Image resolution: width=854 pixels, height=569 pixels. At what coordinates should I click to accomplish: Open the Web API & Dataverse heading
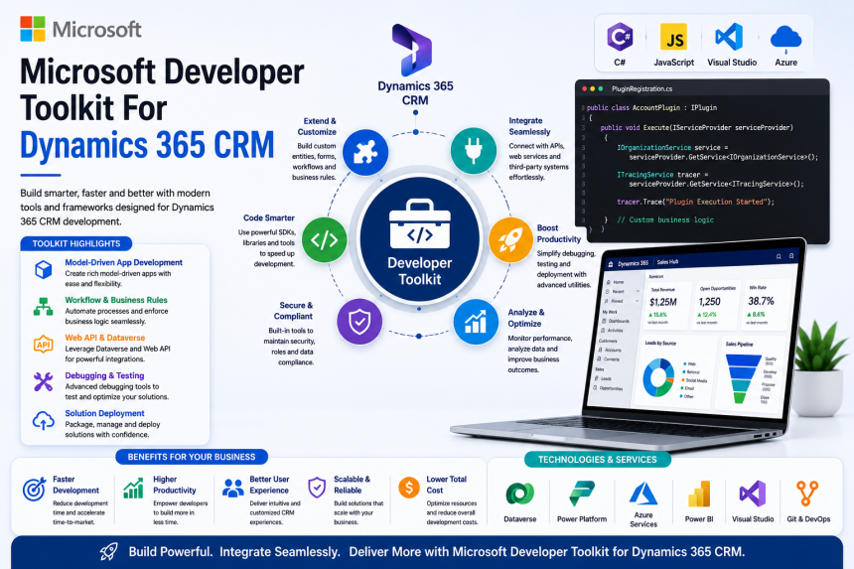(105, 338)
